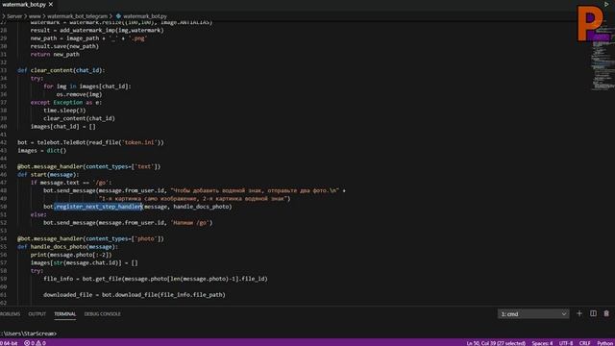Click 'except Exception as e:' line
This screenshot has width=615, height=346.
[x=66, y=103]
